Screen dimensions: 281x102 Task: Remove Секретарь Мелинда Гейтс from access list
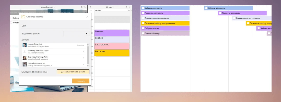(x=84, y=58)
